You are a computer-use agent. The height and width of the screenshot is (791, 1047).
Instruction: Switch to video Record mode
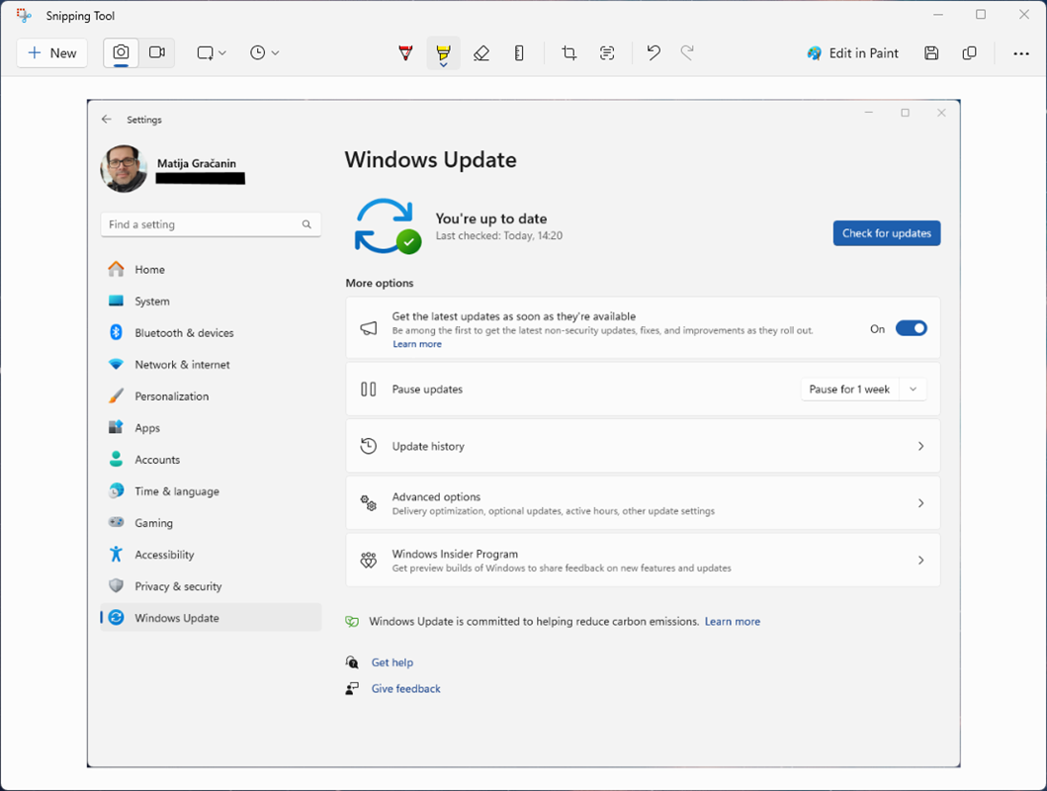coord(157,52)
